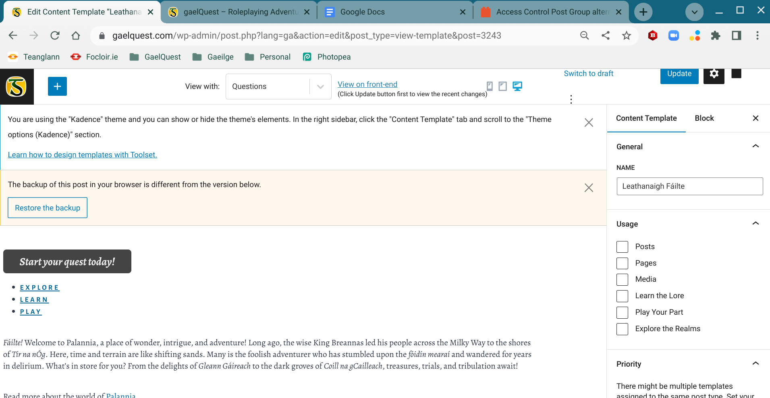Screen dimensions: 770x398
Task: Open the colorful dots extension
Action: point(695,35)
